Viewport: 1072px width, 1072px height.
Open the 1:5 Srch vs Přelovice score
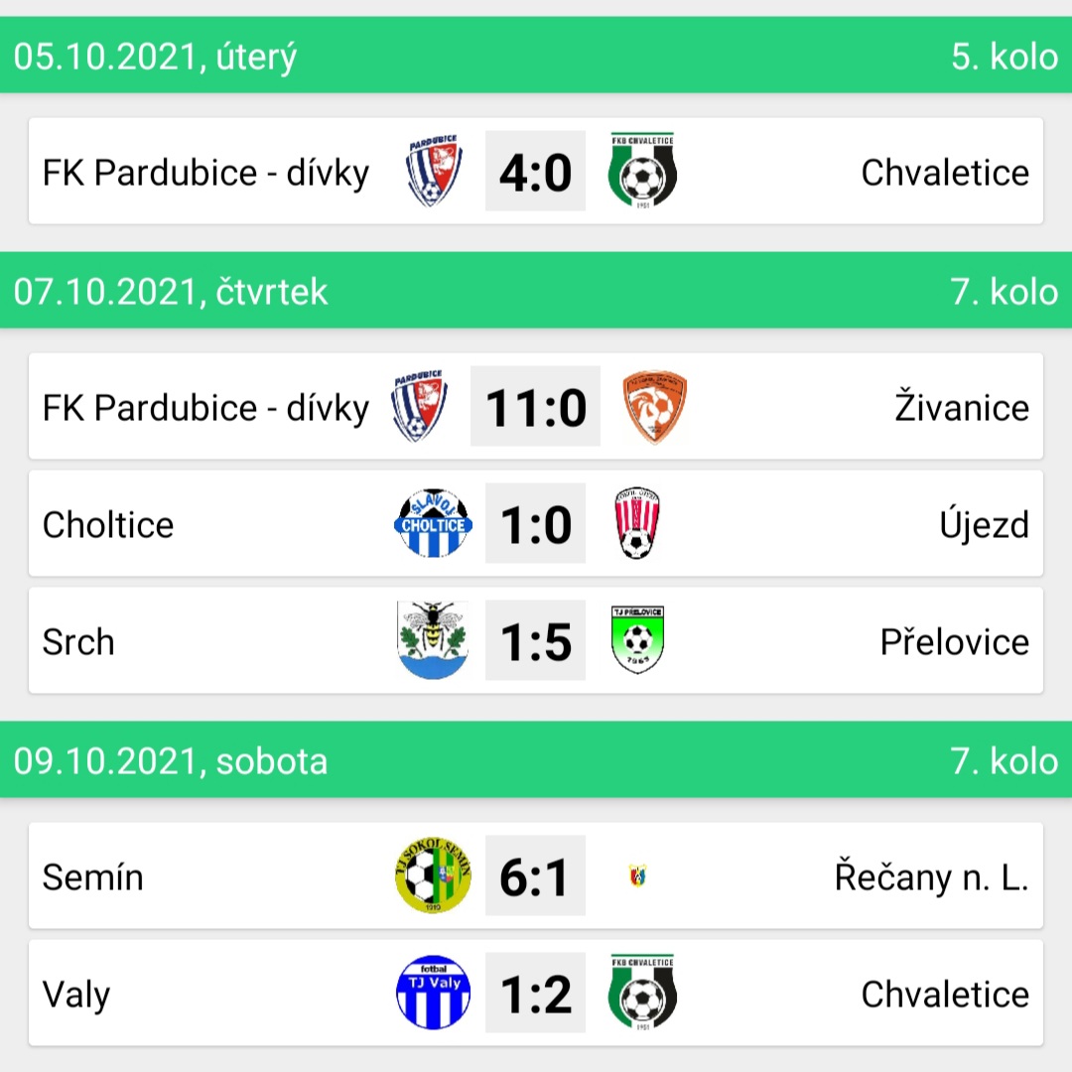pos(535,640)
